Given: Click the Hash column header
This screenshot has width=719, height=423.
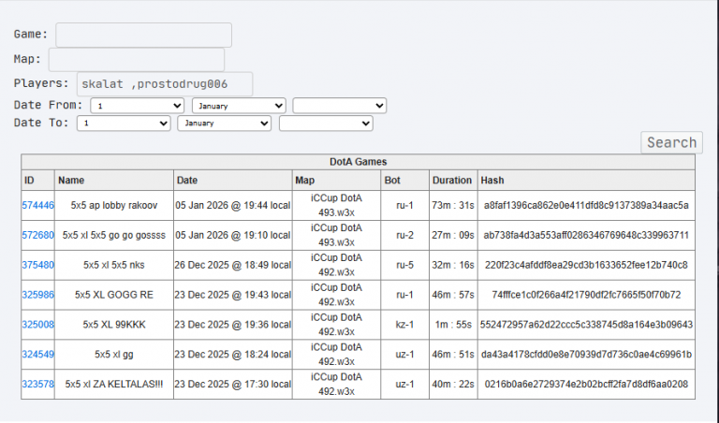Looking at the screenshot, I should pyautogui.click(x=586, y=180).
